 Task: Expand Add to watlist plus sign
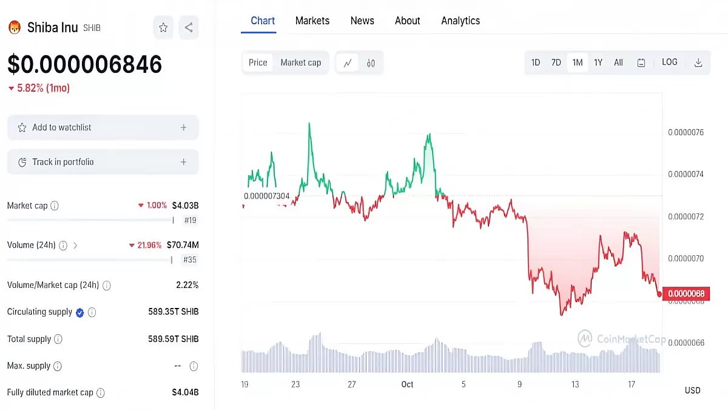pos(183,128)
